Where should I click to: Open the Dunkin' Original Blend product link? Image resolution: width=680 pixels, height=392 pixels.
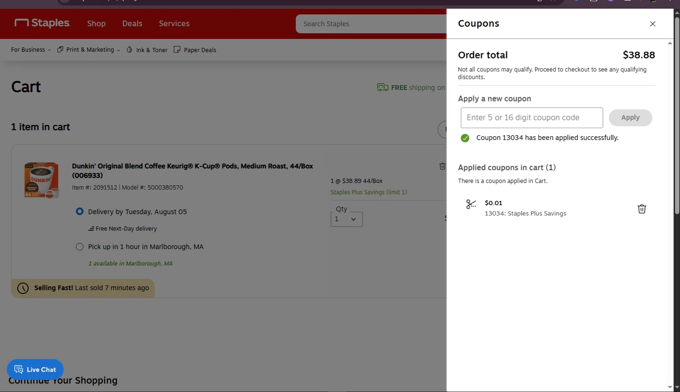click(193, 171)
